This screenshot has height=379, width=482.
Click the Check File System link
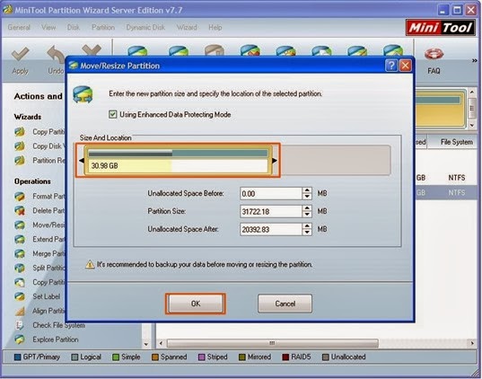pos(58,325)
